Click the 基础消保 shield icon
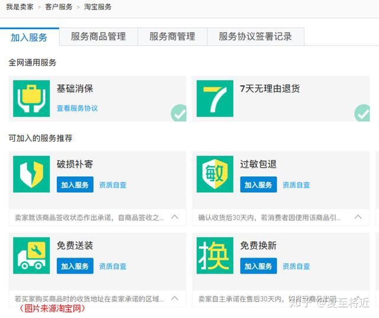The width and height of the screenshot is (379, 318). [x=31, y=98]
